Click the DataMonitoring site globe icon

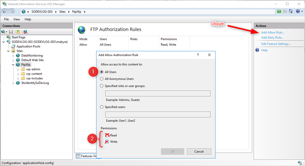coord(18,55)
